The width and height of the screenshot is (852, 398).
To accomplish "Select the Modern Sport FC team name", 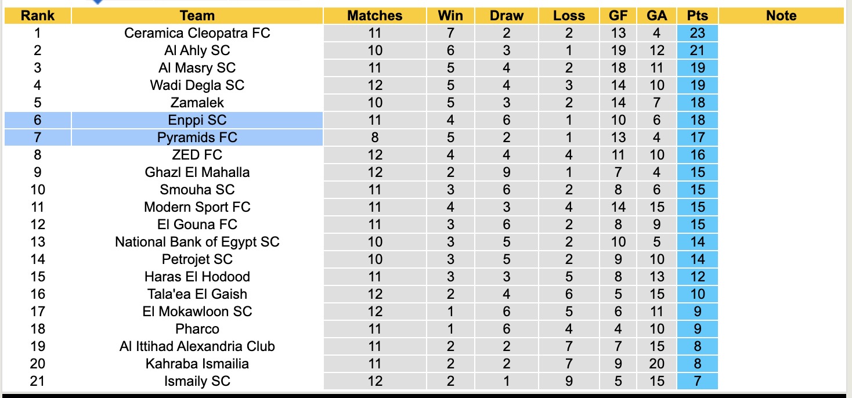I will (197, 207).
